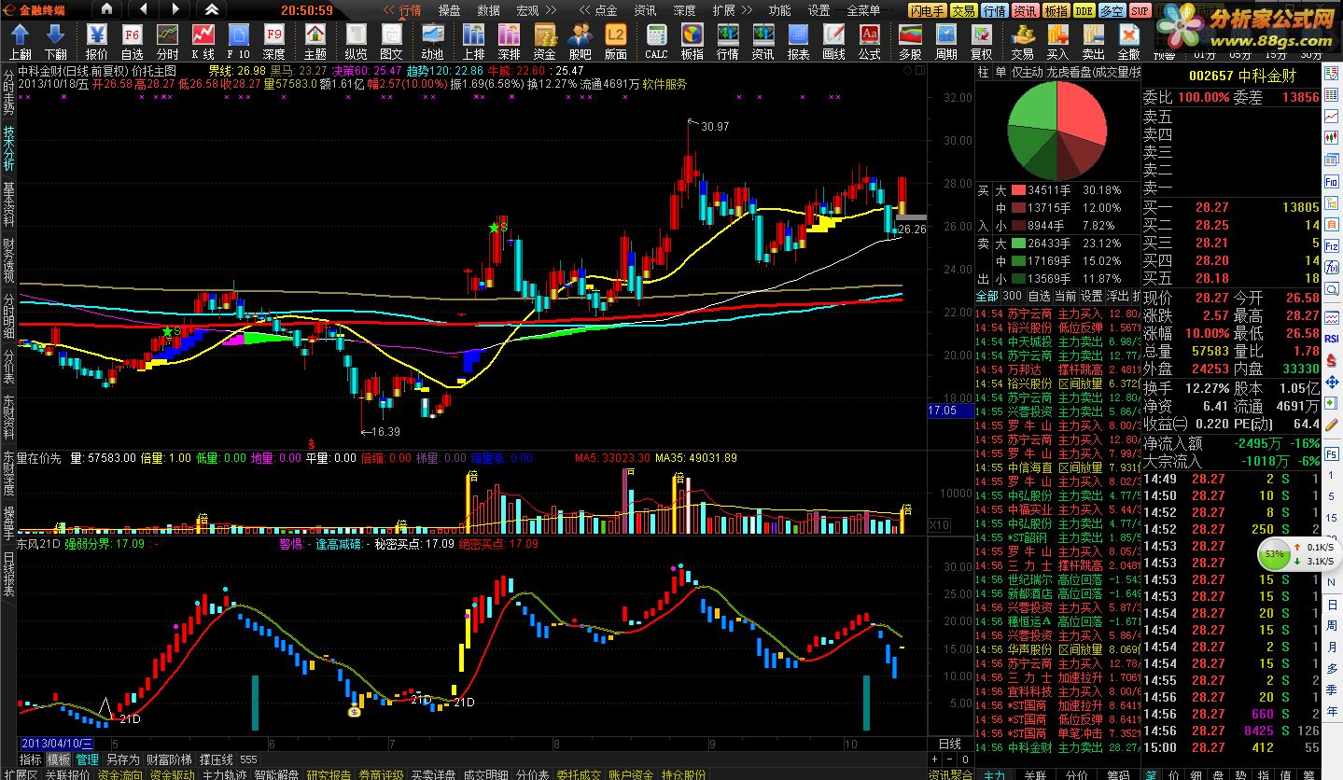1343x780 pixels.
Task: Open the 图文 toolbar icon
Action: click(391, 35)
